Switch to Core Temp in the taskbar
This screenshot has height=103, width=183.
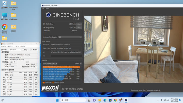tap(120, 100)
